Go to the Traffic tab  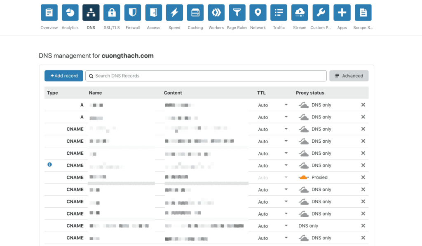(279, 12)
